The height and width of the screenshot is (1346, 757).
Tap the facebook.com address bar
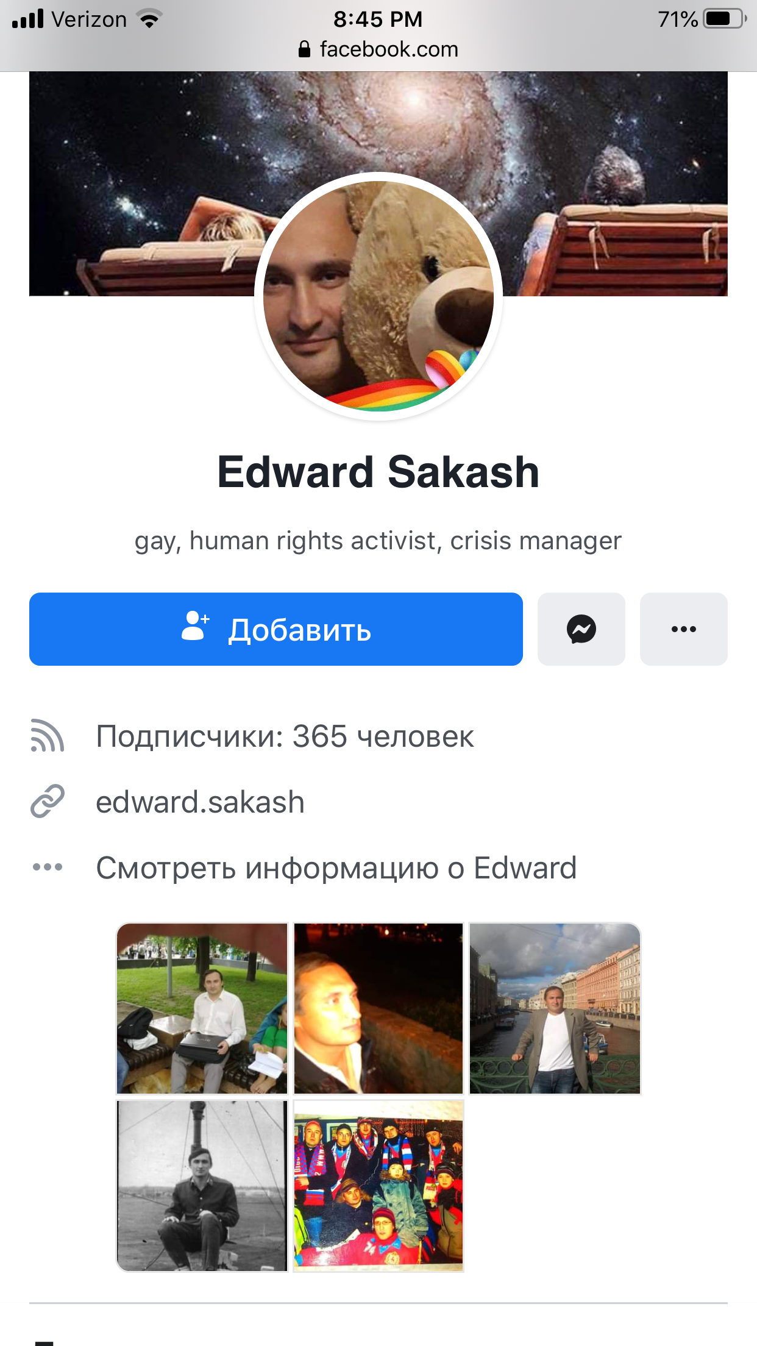click(x=378, y=49)
